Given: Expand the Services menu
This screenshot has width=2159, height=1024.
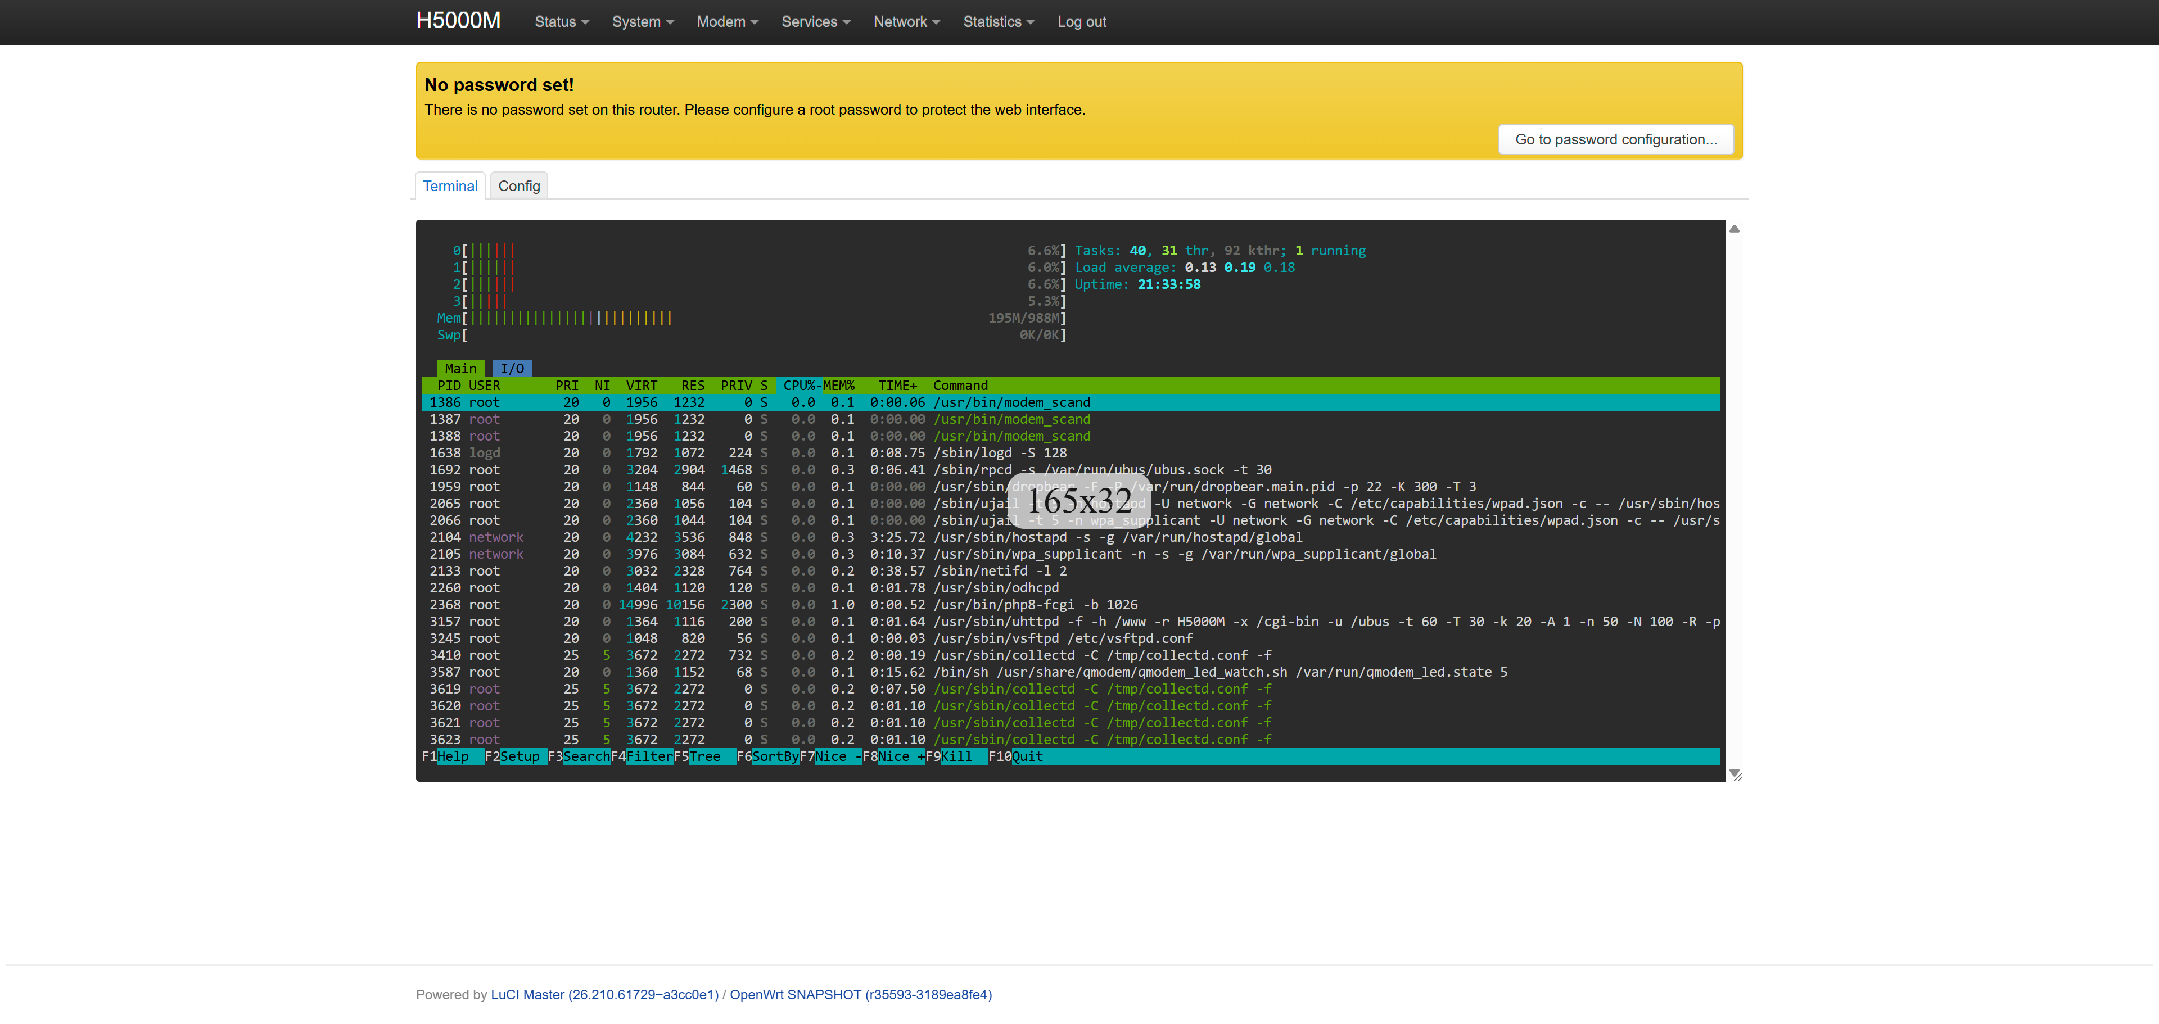Looking at the screenshot, I should [x=815, y=22].
